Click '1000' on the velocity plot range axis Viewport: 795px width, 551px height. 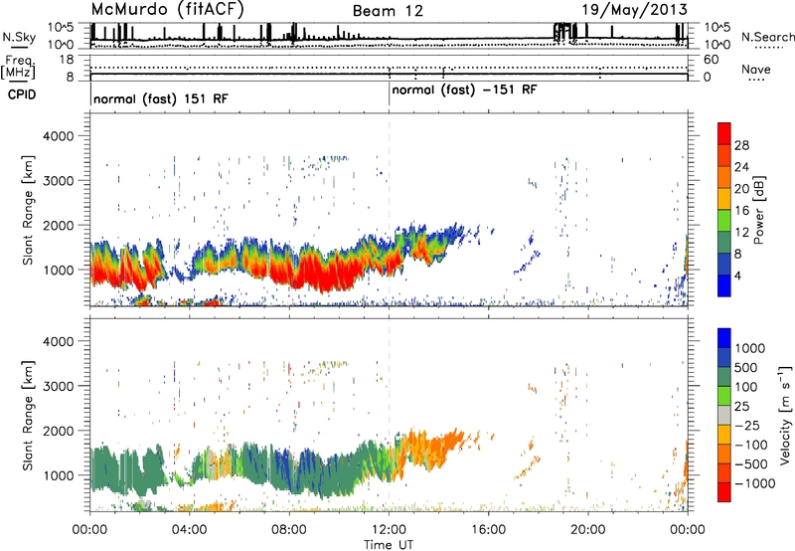(58, 474)
